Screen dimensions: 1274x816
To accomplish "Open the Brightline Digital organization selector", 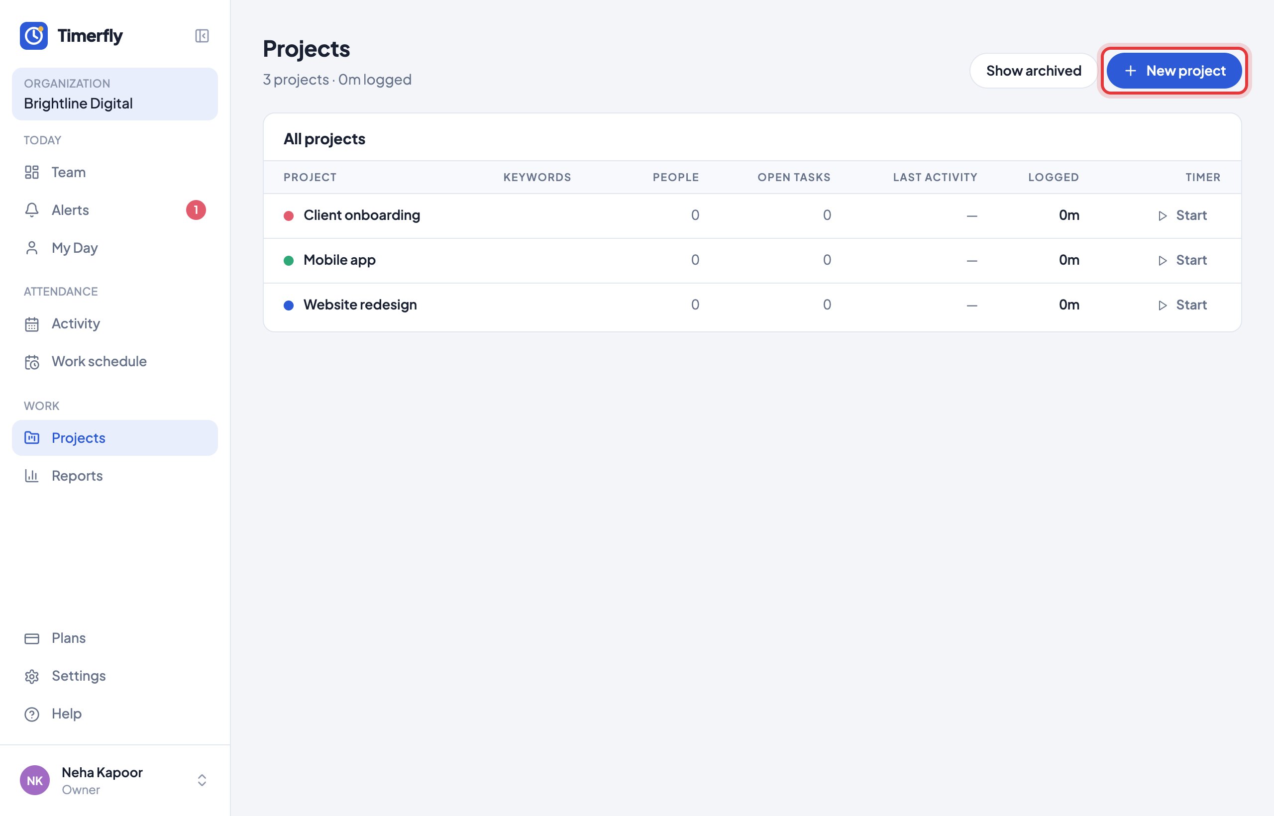I will [115, 94].
